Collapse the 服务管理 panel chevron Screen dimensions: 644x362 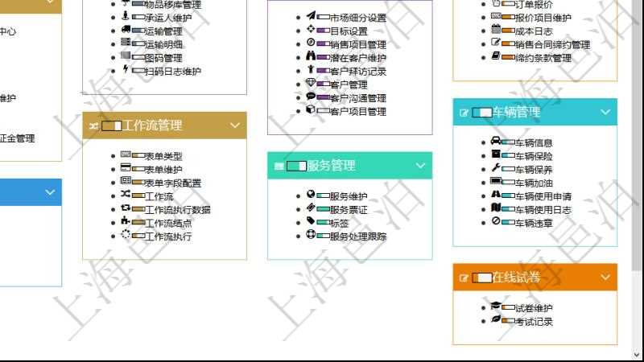click(420, 166)
